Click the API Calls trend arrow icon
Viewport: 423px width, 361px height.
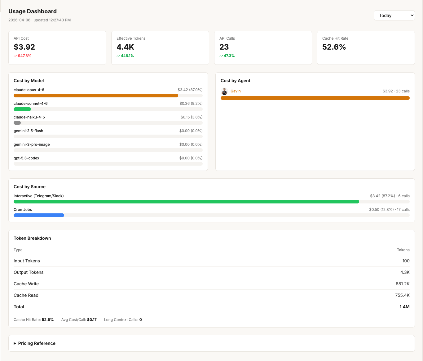[221, 56]
